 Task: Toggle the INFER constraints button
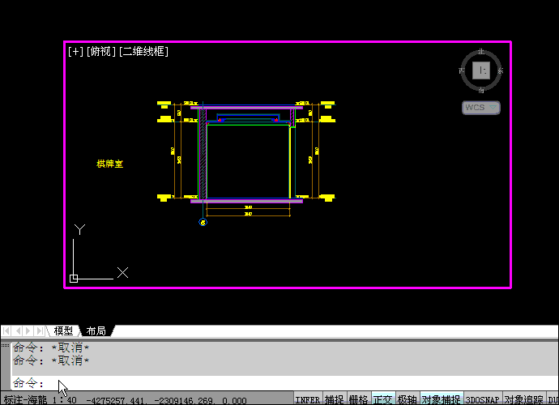tap(307, 399)
